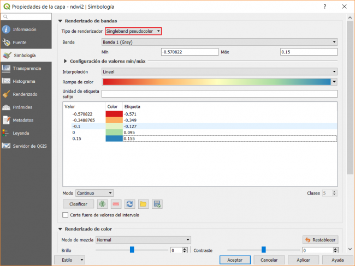Open the Histograma tab
This screenshot has width=355, height=266.
coord(26,81)
